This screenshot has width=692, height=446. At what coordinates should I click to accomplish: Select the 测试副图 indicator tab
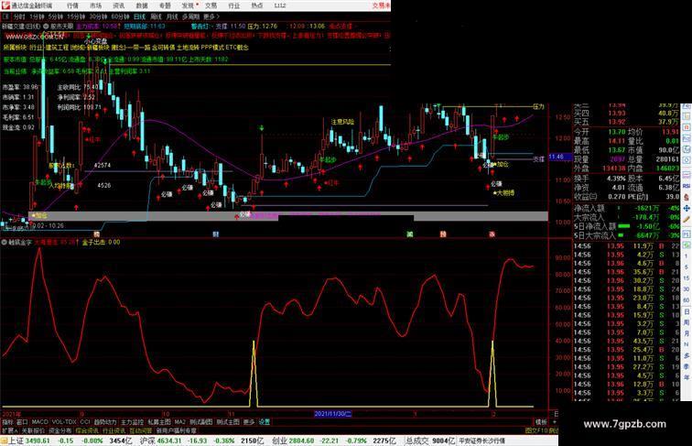click(x=201, y=422)
